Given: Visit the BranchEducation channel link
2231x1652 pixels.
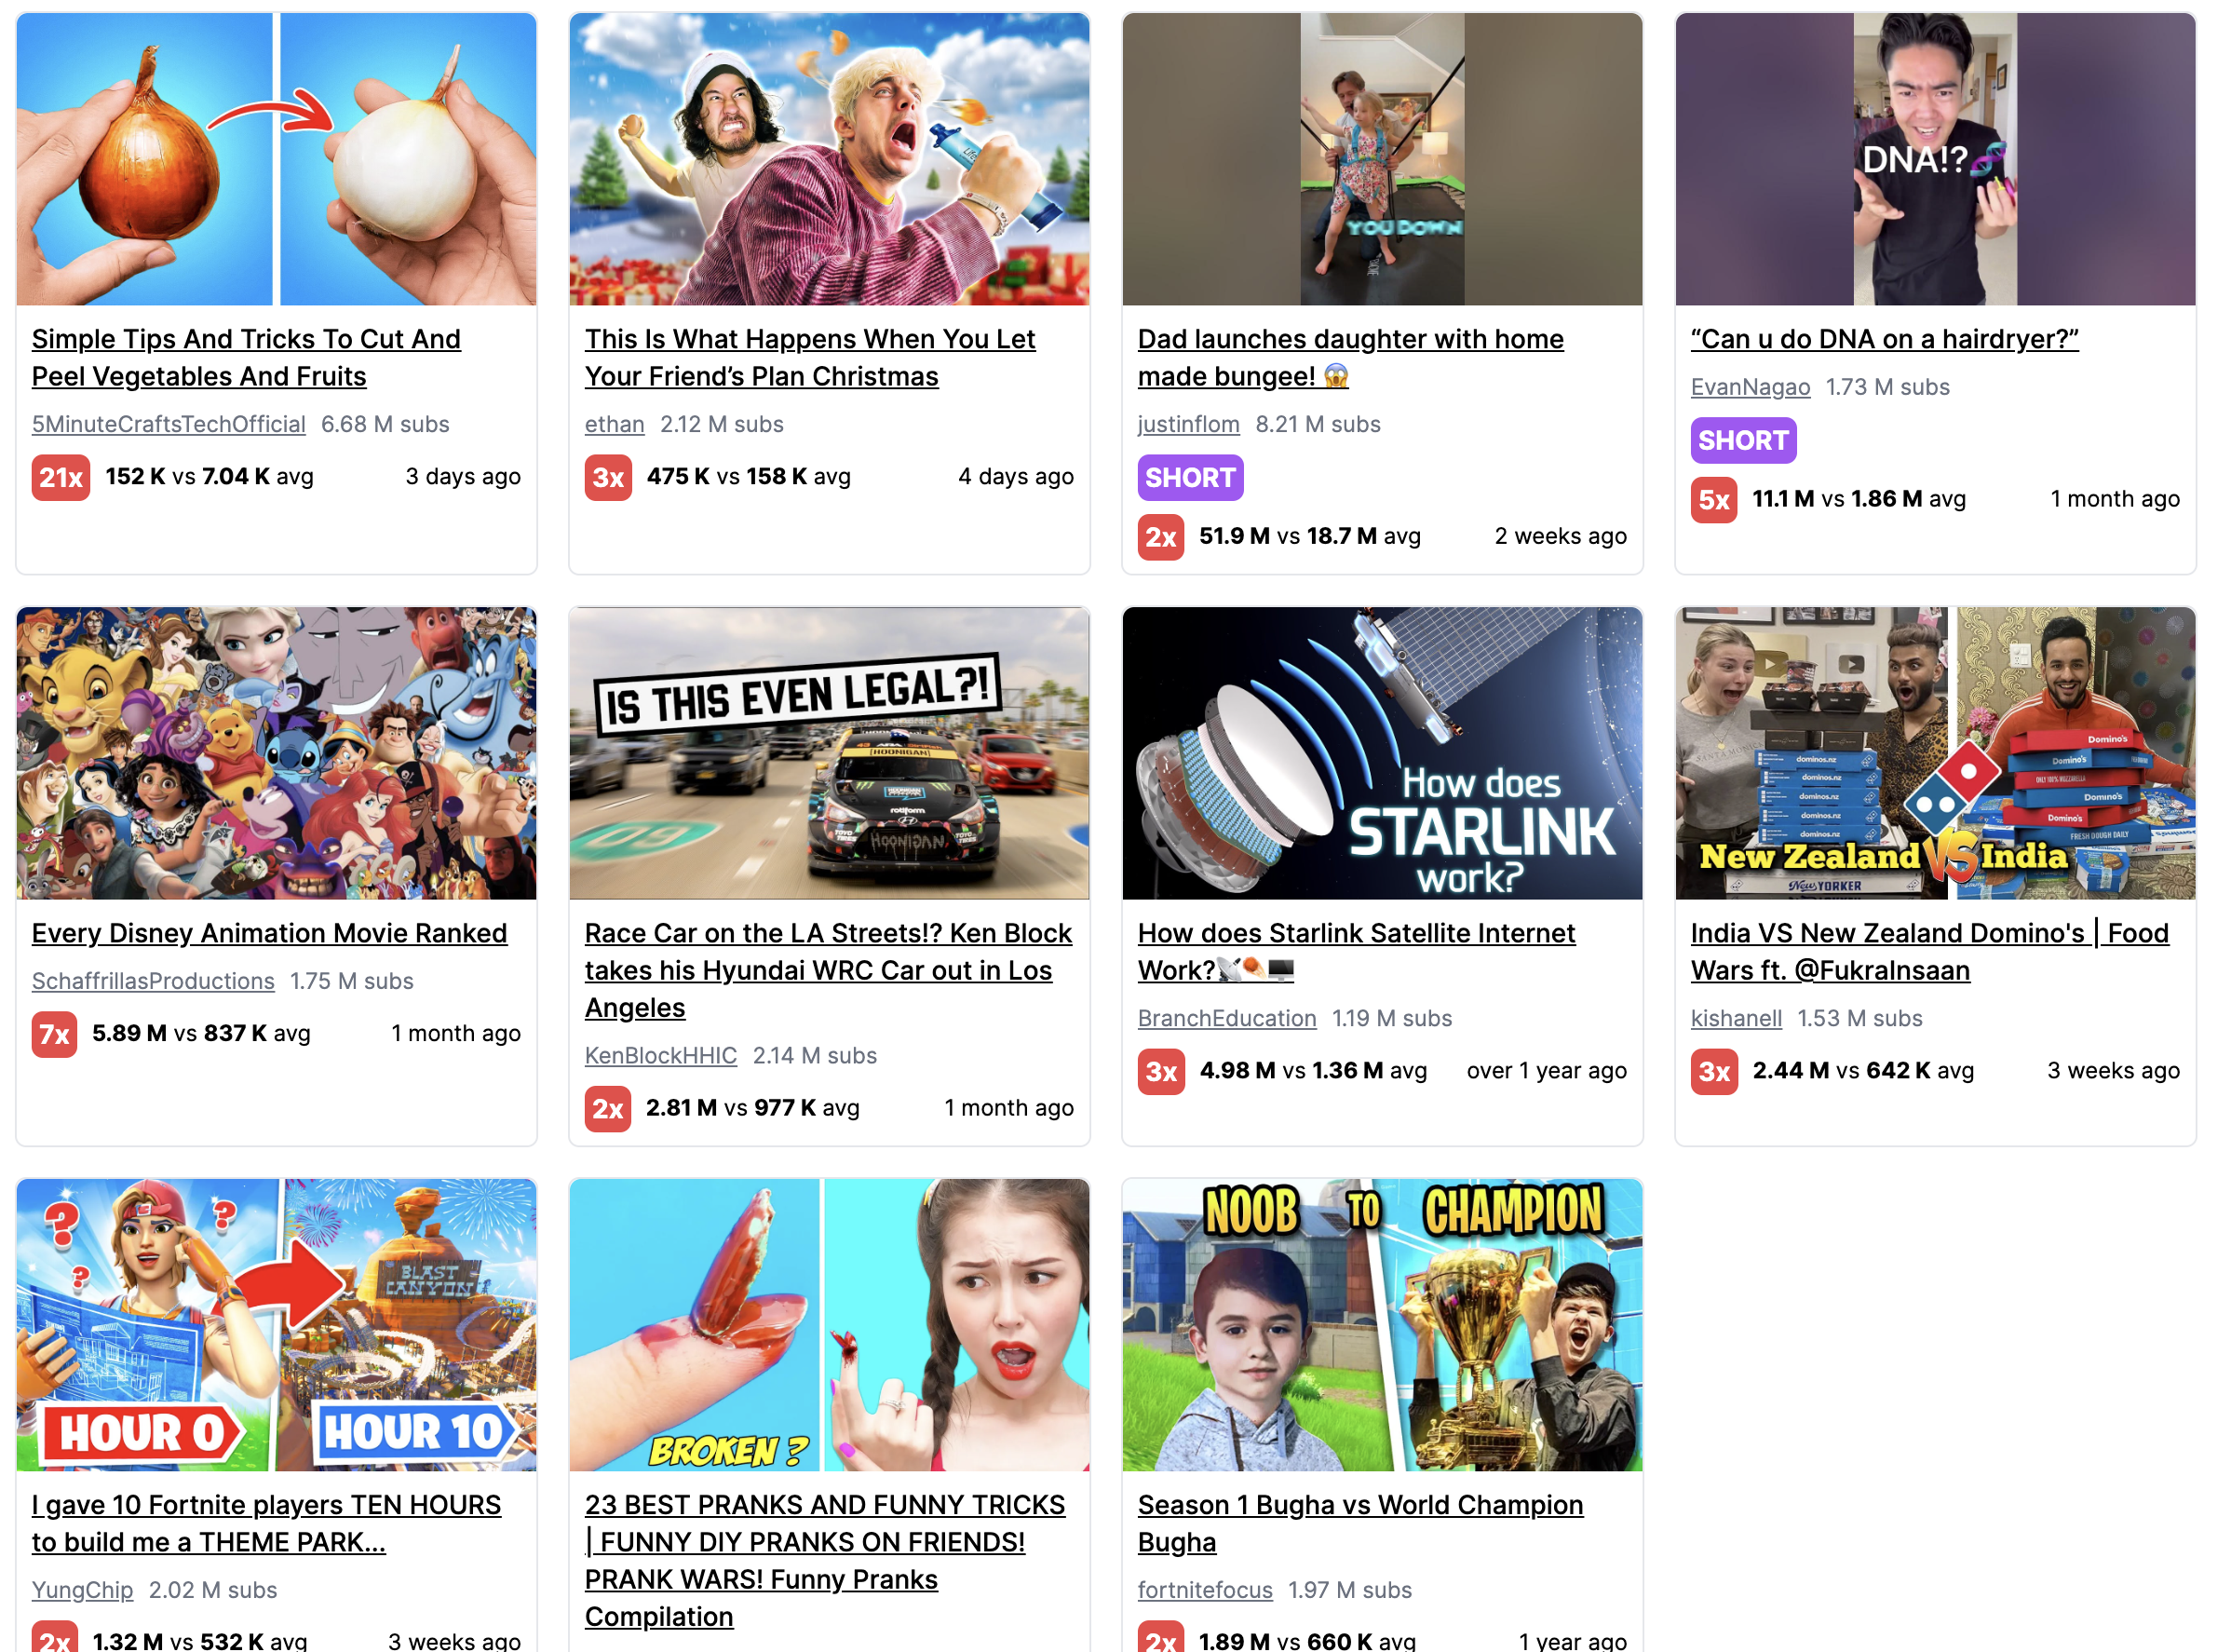Looking at the screenshot, I should click(x=1227, y=1019).
